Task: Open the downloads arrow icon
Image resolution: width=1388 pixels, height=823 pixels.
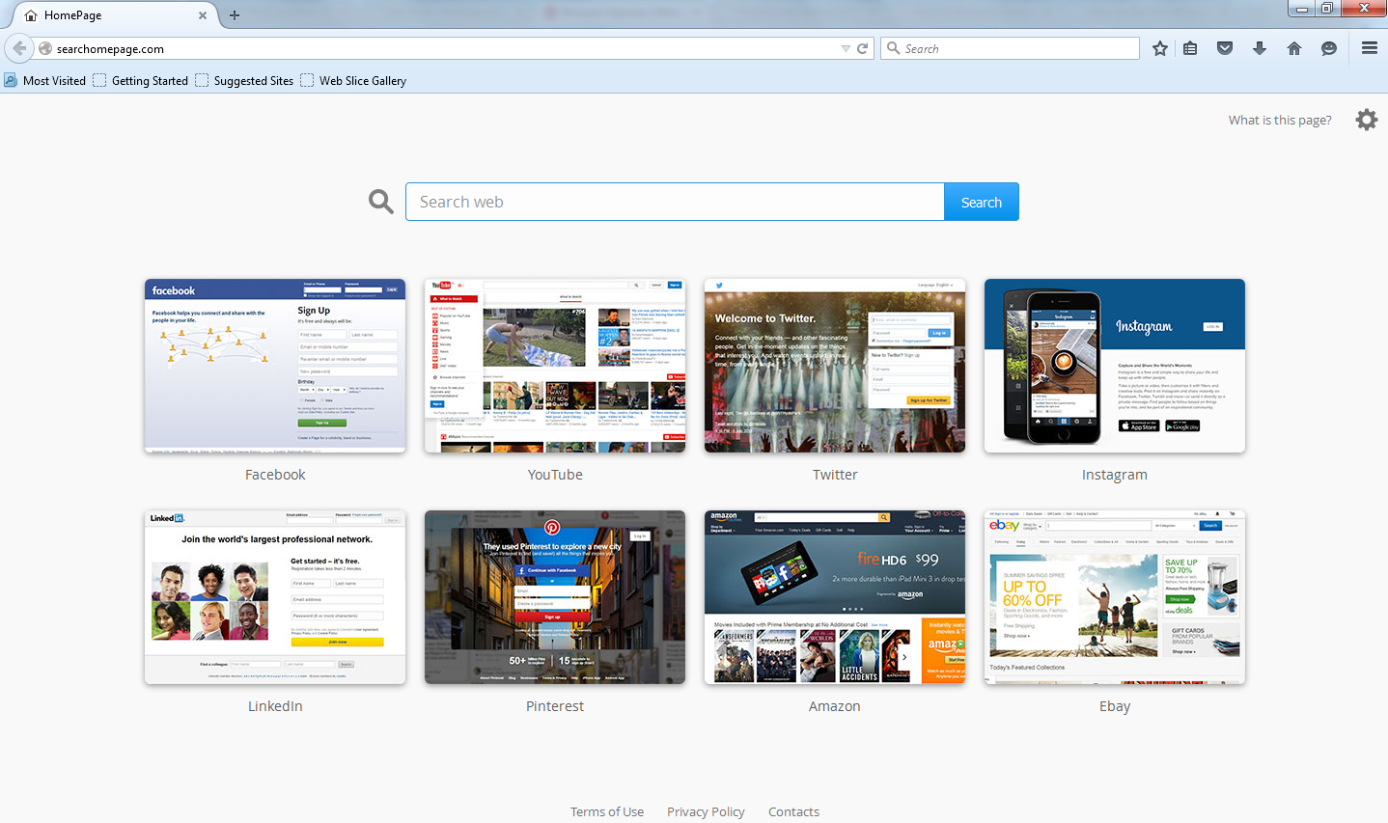Action: click(1260, 48)
